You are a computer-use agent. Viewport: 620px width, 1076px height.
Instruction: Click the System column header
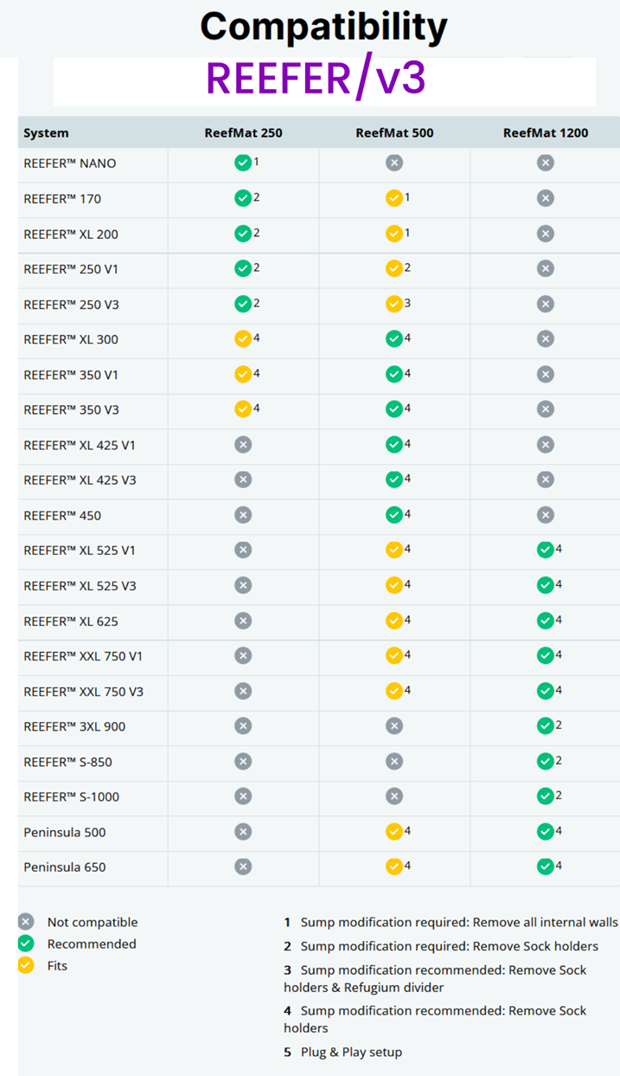[46, 132]
